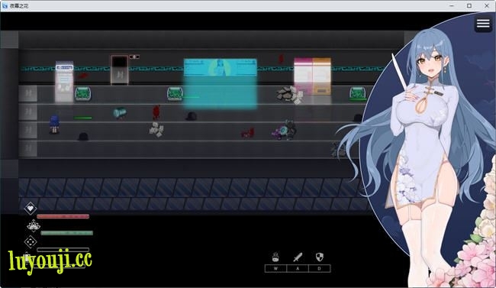Click the red health bar
Screen dimensions: 496x288
63,216
